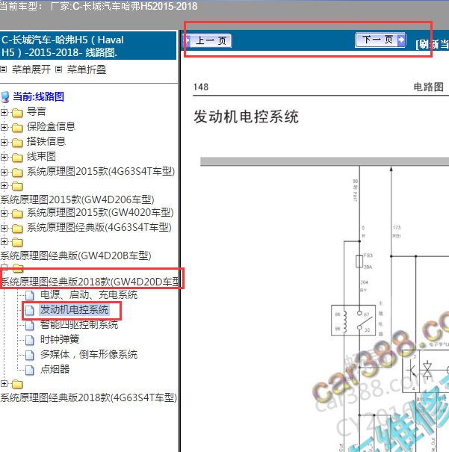Open 多媒体,倒车形像系统 page
Image resolution: width=449 pixels, height=452 pixels.
click(89, 355)
